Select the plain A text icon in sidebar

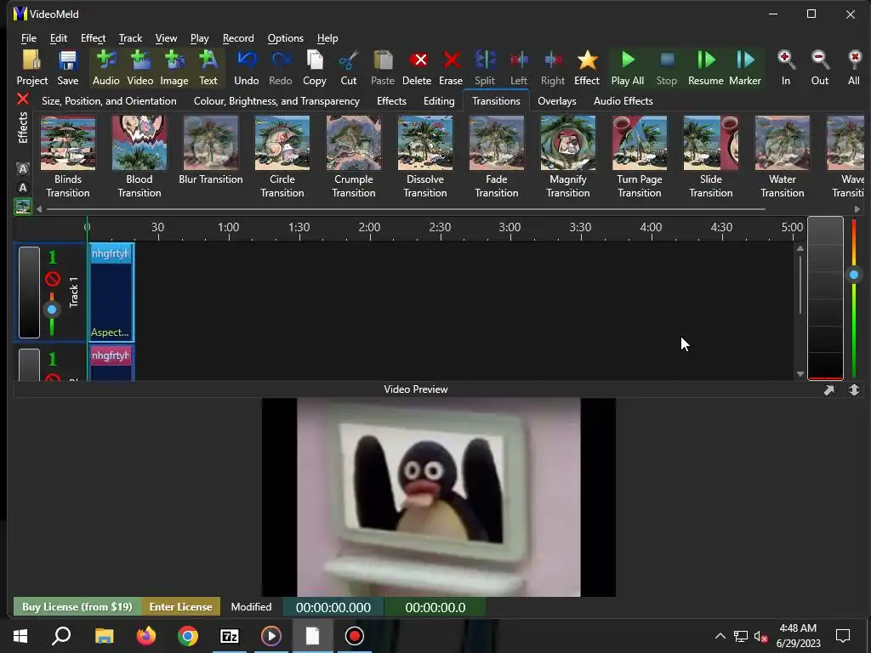(x=23, y=188)
